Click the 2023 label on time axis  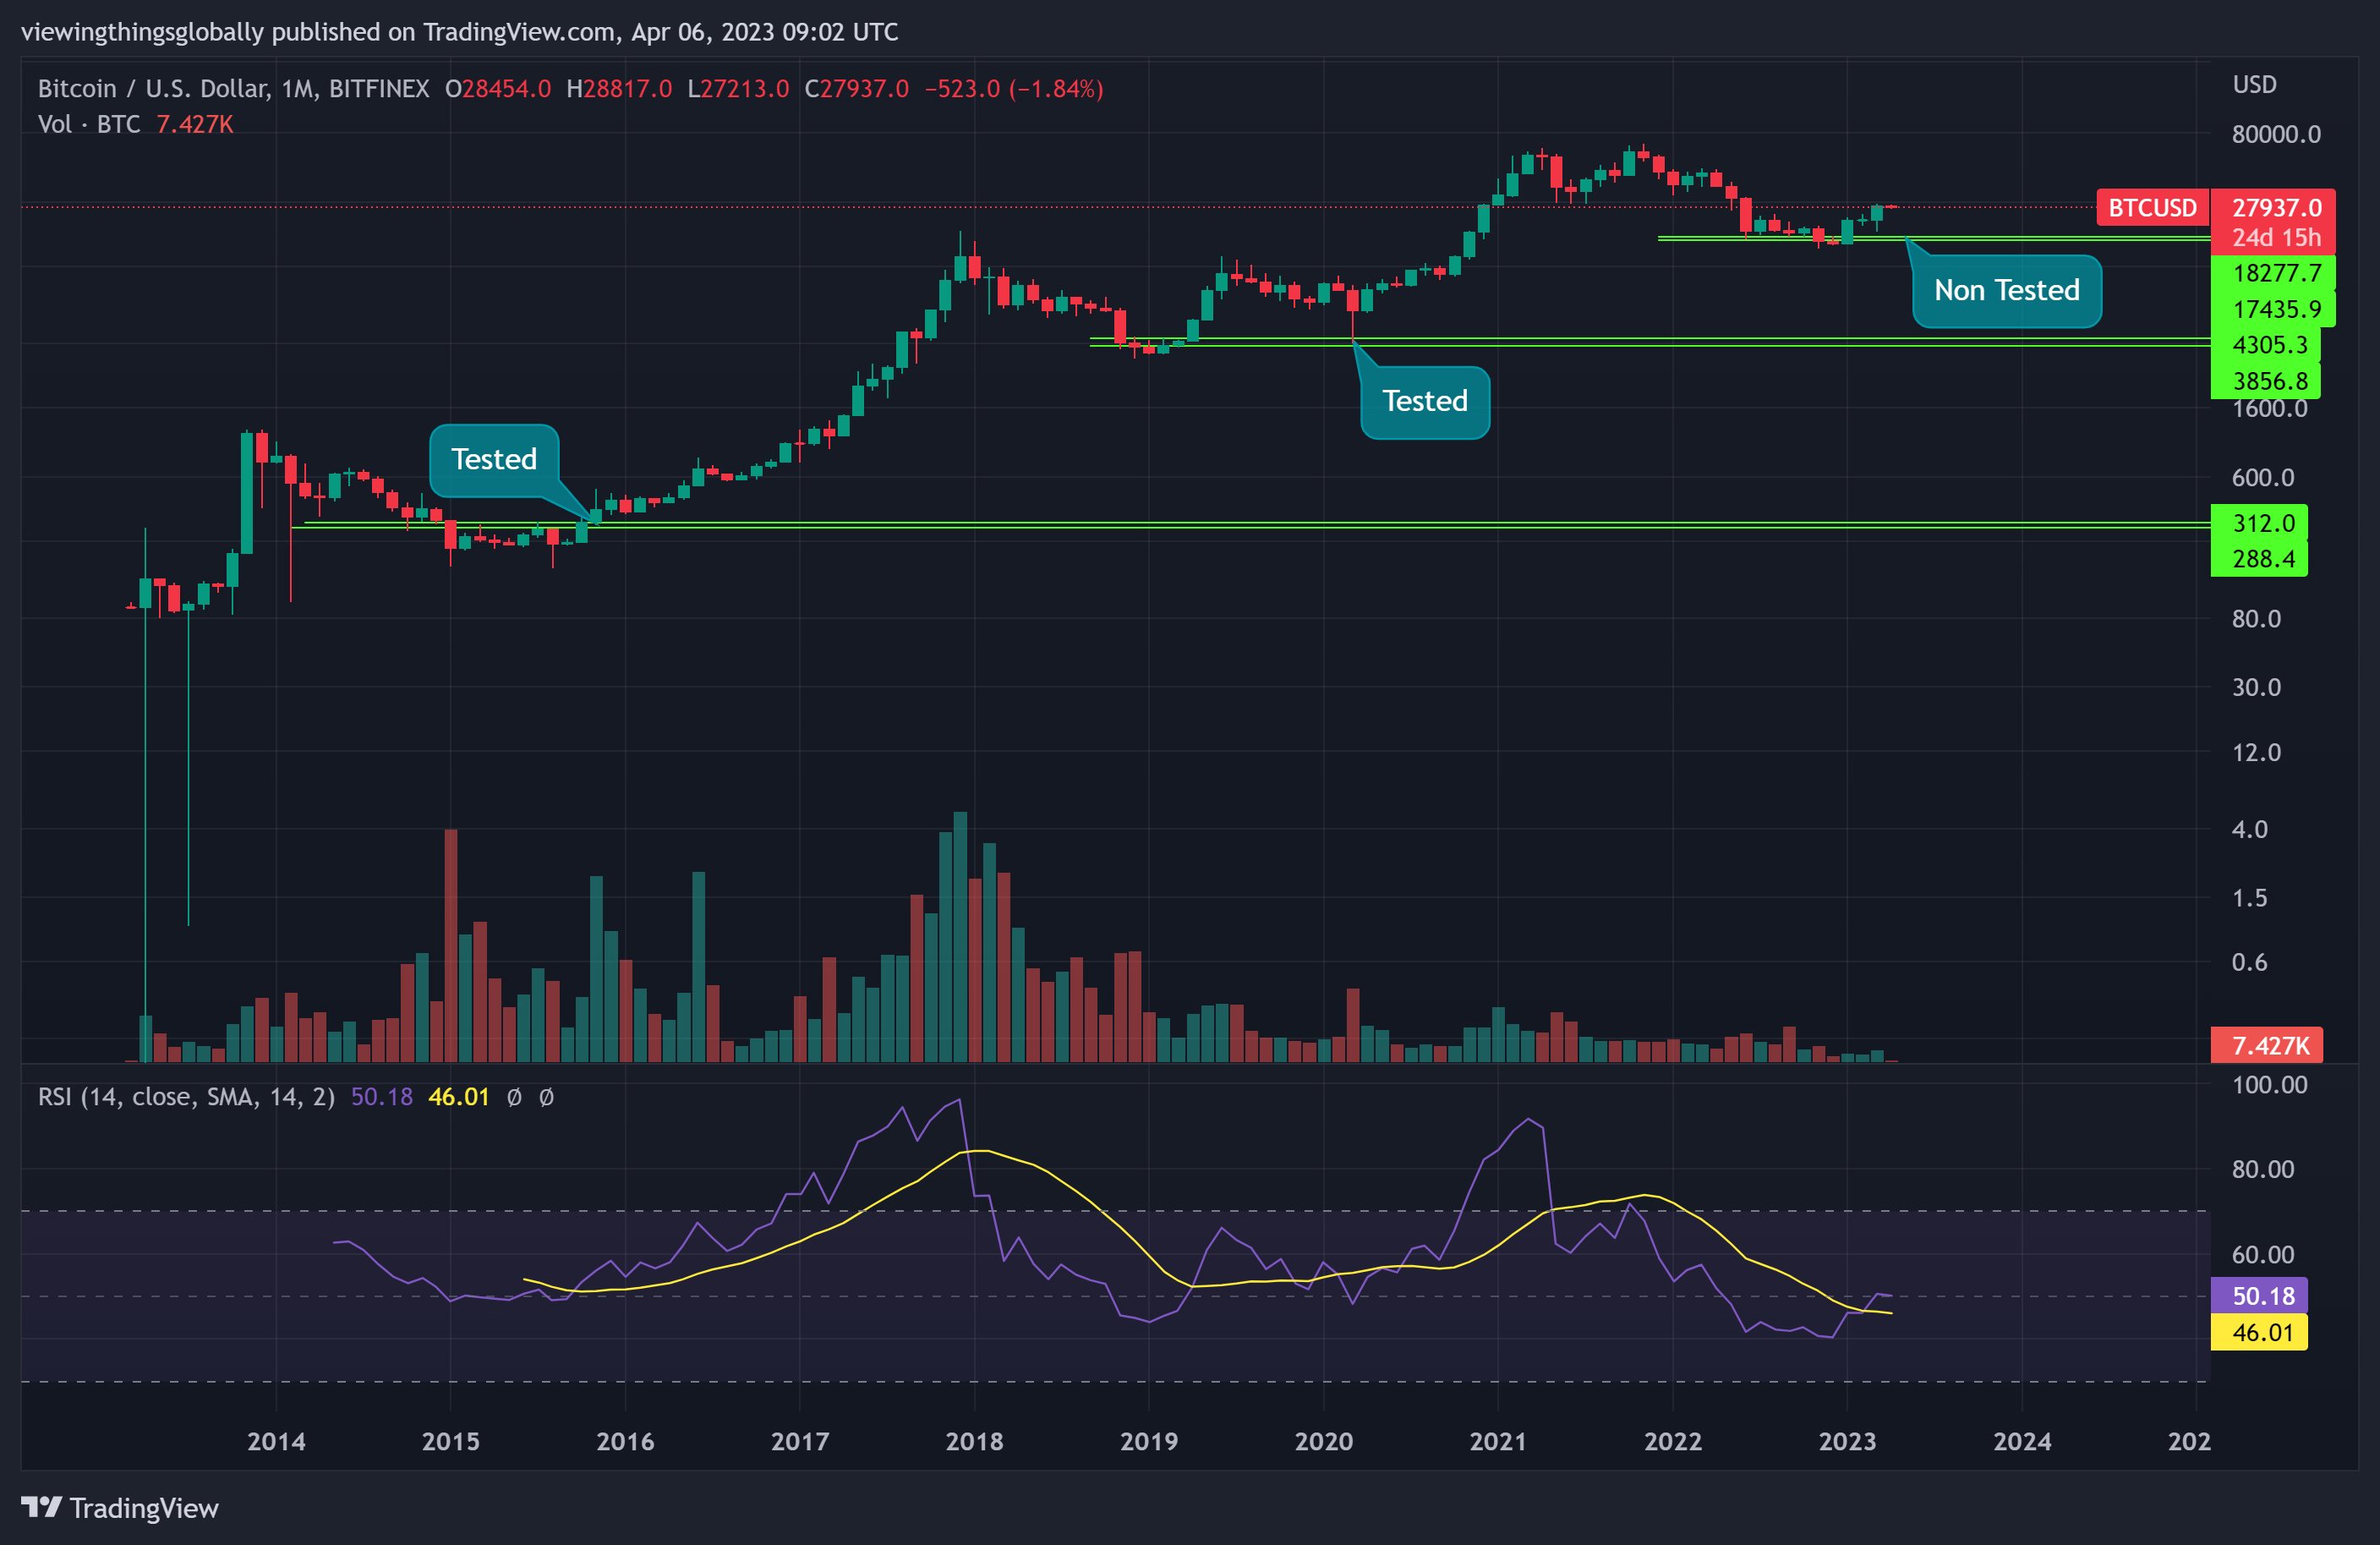pyautogui.click(x=1847, y=1441)
